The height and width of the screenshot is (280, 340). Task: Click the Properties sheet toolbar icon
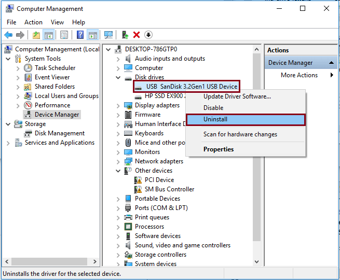point(64,35)
